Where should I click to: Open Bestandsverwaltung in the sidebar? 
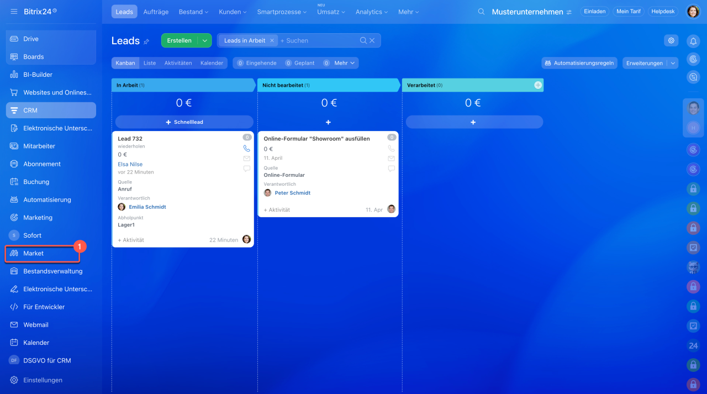(x=51, y=271)
